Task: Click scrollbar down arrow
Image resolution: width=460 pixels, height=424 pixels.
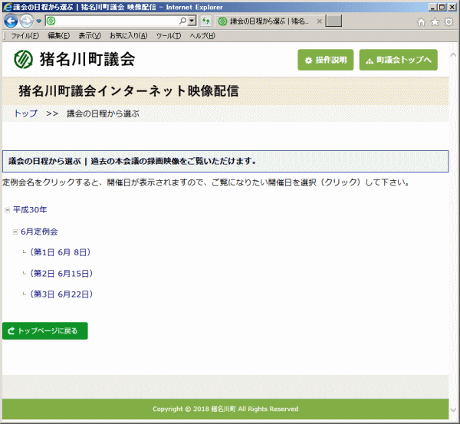Action: 453,409
